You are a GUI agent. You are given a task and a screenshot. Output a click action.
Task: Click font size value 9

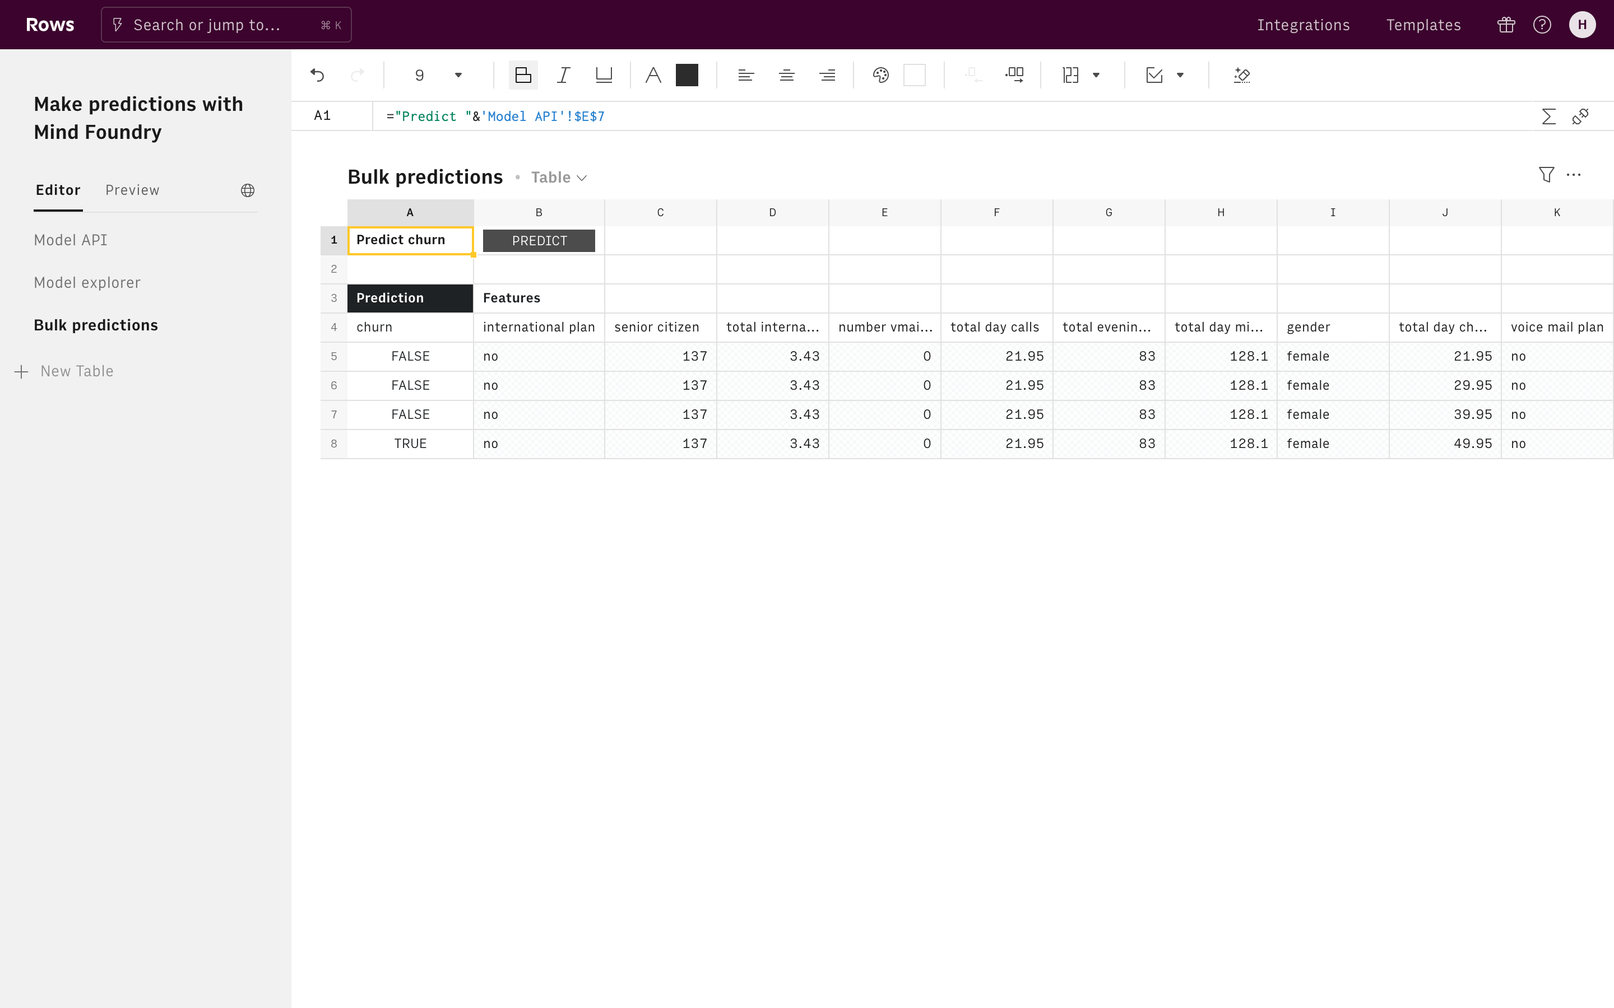[420, 76]
